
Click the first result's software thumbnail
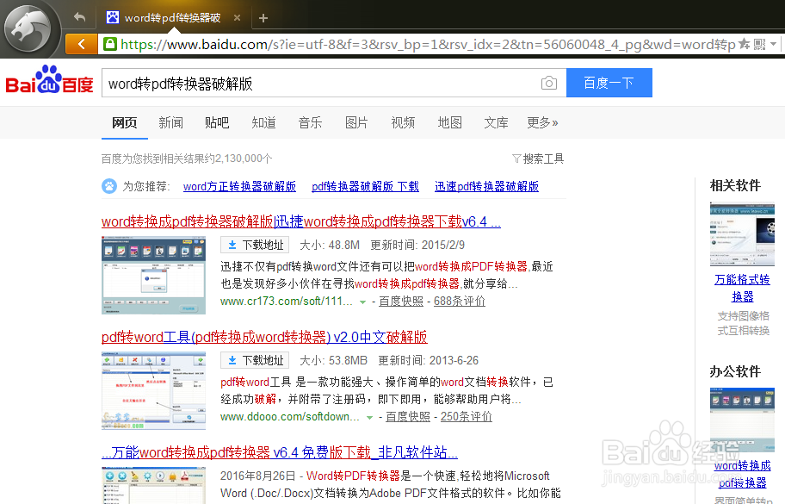[153, 276]
